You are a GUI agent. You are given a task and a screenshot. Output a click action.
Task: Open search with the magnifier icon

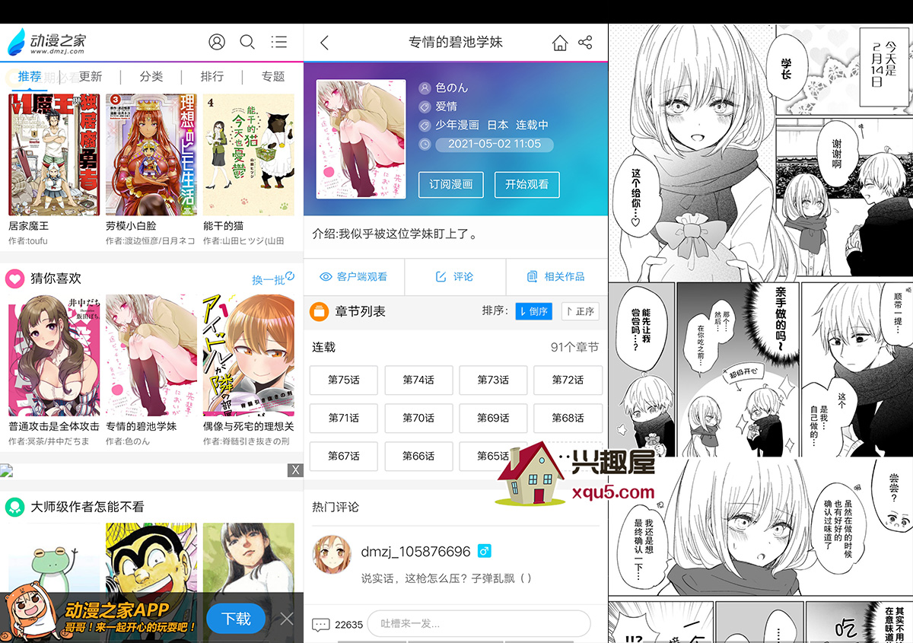(247, 42)
